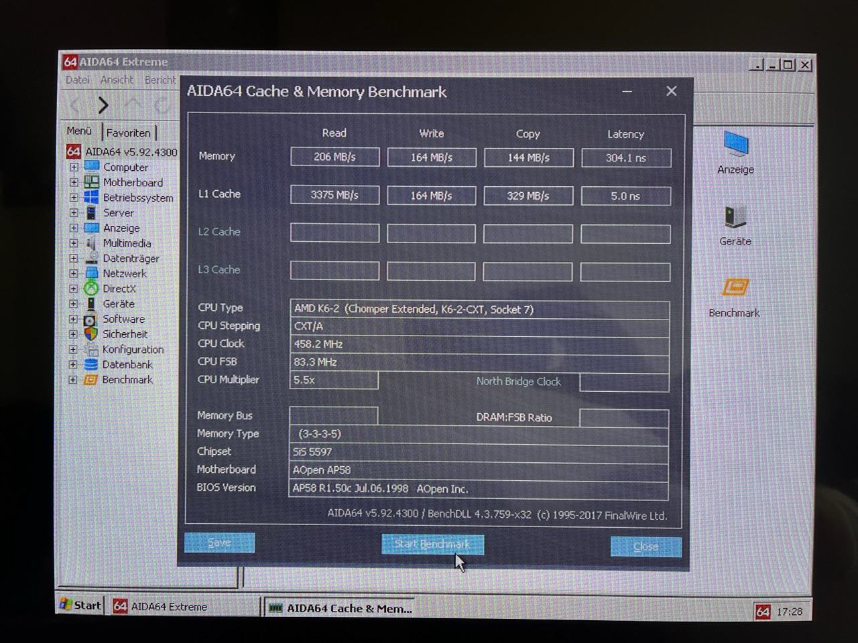Click the Geräte icon in tree
The width and height of the screenshot is (858, 643).
[x=91, y=303]
